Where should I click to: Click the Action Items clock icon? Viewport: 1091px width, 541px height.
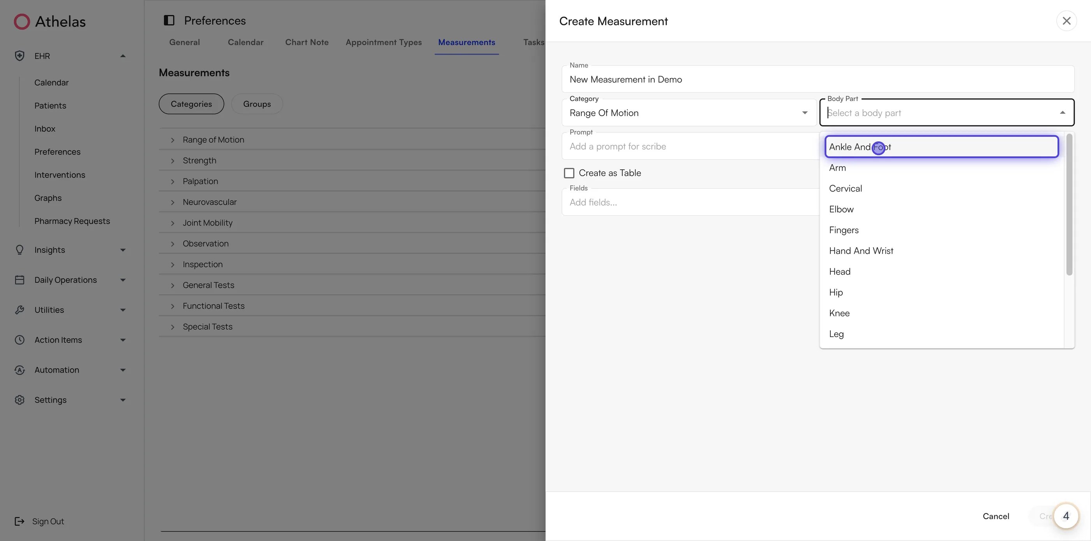click(19, 340)
